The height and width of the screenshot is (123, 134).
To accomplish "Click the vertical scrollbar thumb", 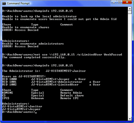I will pos(130,12).
